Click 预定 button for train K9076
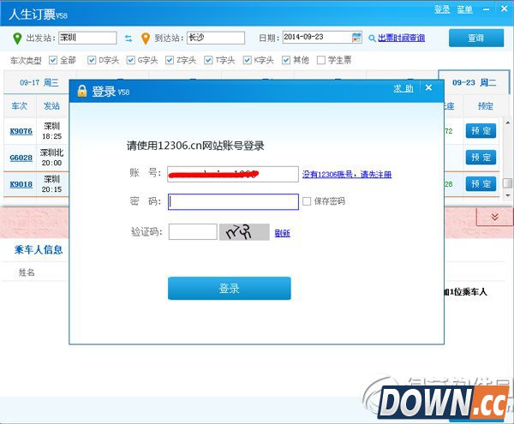 point(481,131)
